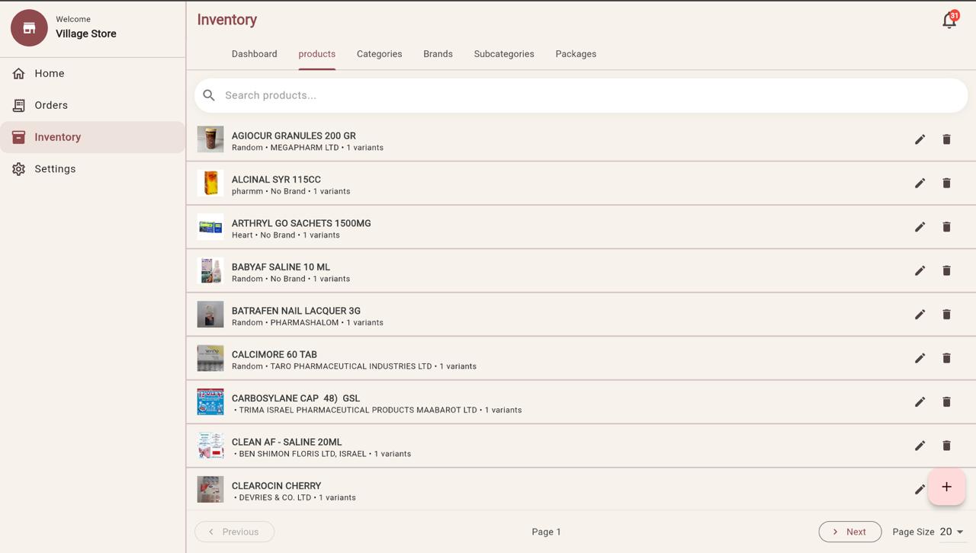Open the Page Size dropdown
The width and height of the screenshot is (976, 553).
point(950,532)
